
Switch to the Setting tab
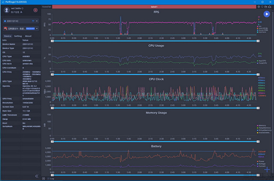[18, 36]
